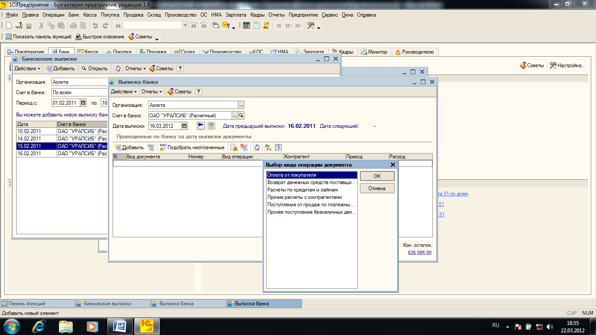Click help icon in Банковские выписки window

180,68
